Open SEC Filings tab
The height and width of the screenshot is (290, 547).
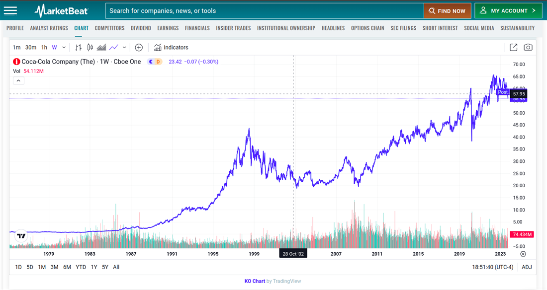[x=403, y=28]
